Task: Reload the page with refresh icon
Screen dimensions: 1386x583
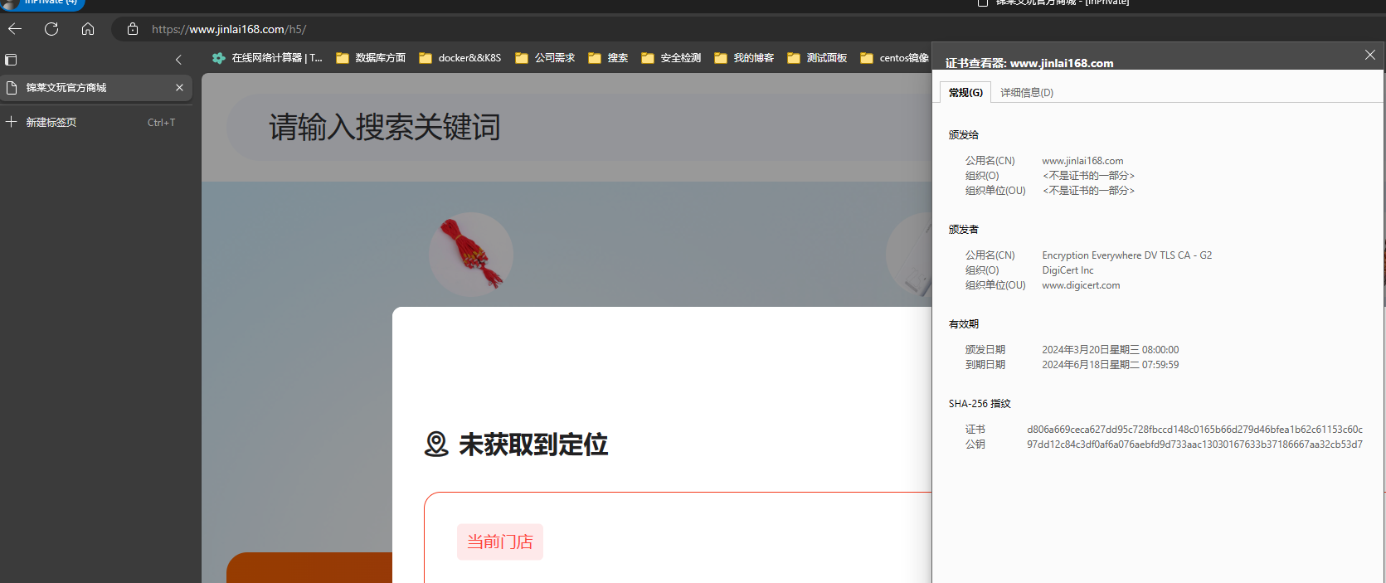Action: pos(51,29)
